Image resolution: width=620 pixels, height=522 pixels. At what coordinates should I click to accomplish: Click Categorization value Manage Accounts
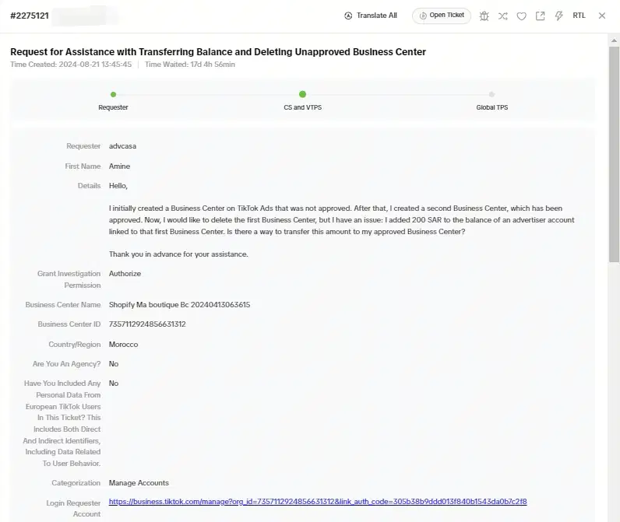(x=139, y=483)
